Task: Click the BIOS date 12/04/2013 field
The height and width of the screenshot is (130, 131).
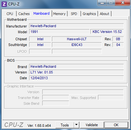Action: (77, 78)
